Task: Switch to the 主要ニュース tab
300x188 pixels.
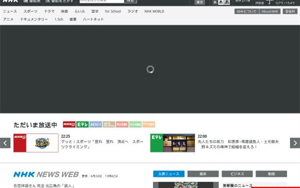Action: (x=169, y=174)
